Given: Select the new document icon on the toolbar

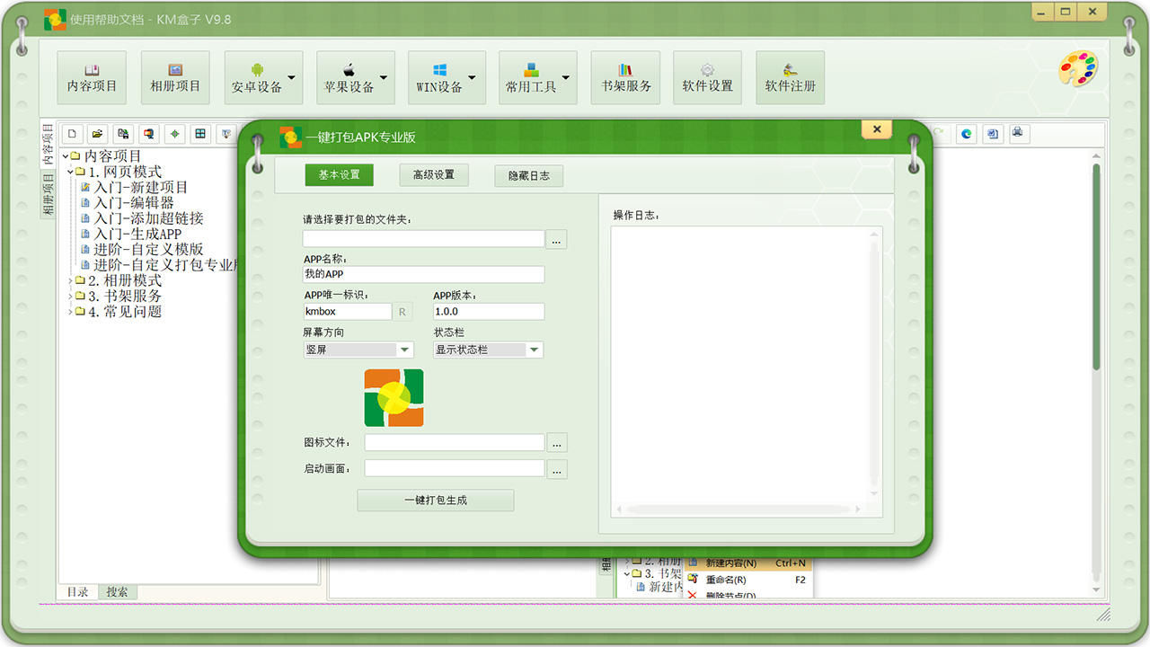Looking at the screenshot, I should click(72, 133).
